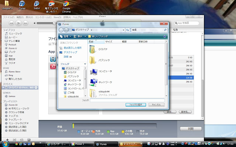Sort by the 更新日時 column header

(x=146, y=42)
